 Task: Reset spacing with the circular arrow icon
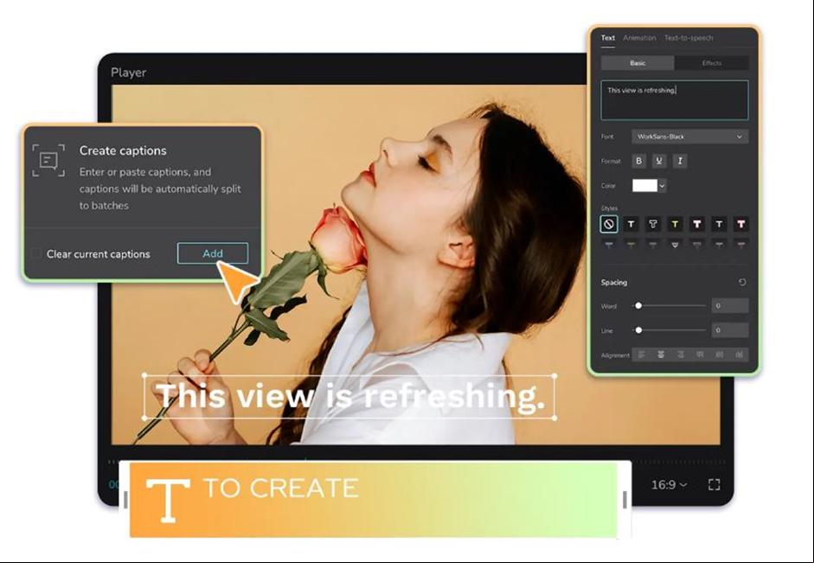742,282
